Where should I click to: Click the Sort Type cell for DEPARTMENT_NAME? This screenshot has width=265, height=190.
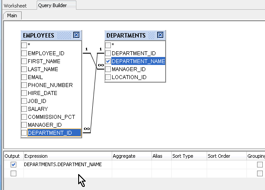189,164
